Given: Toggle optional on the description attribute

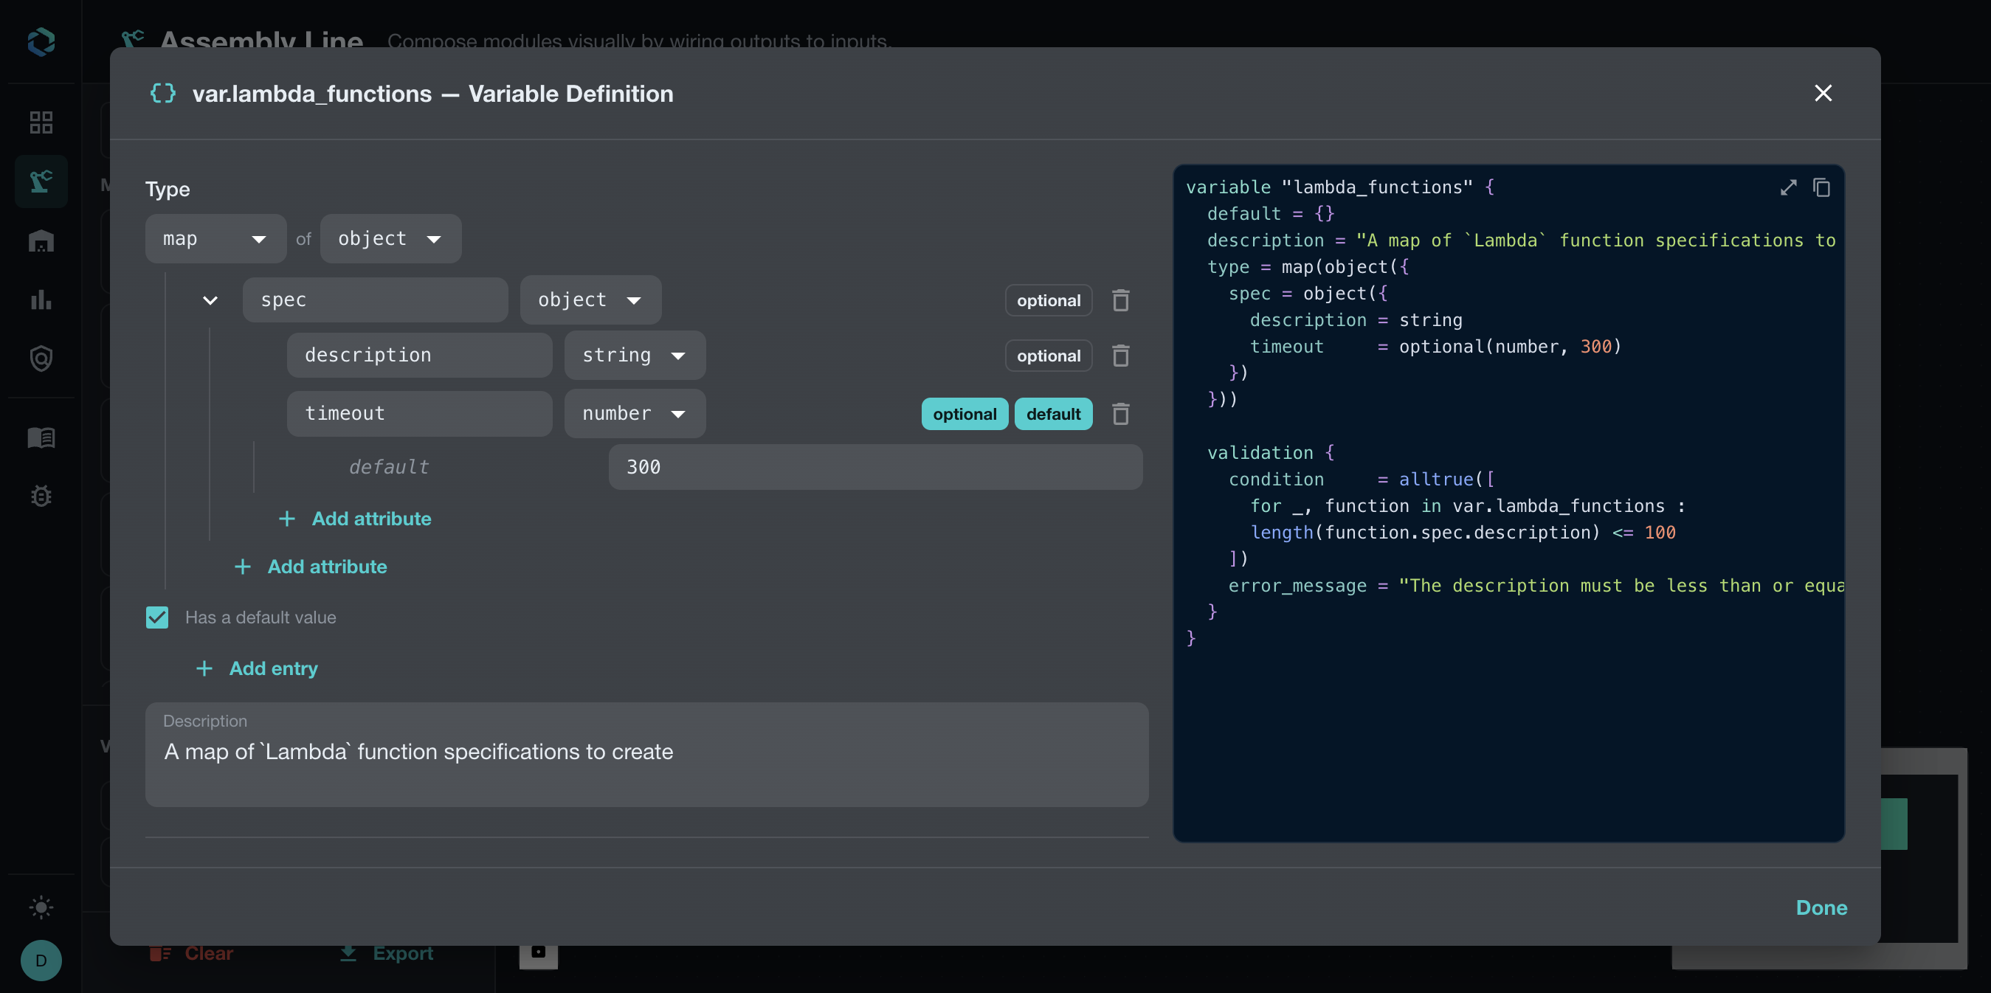Looking at the screenshot, I should click(1049, 356).
